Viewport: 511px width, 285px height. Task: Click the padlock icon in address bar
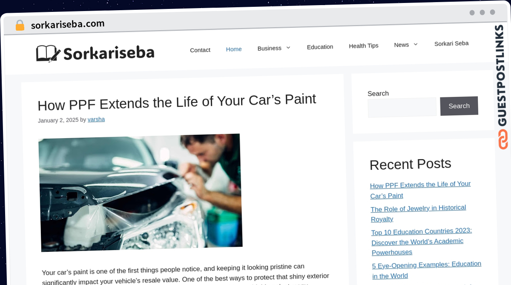(x=20, y=26)
